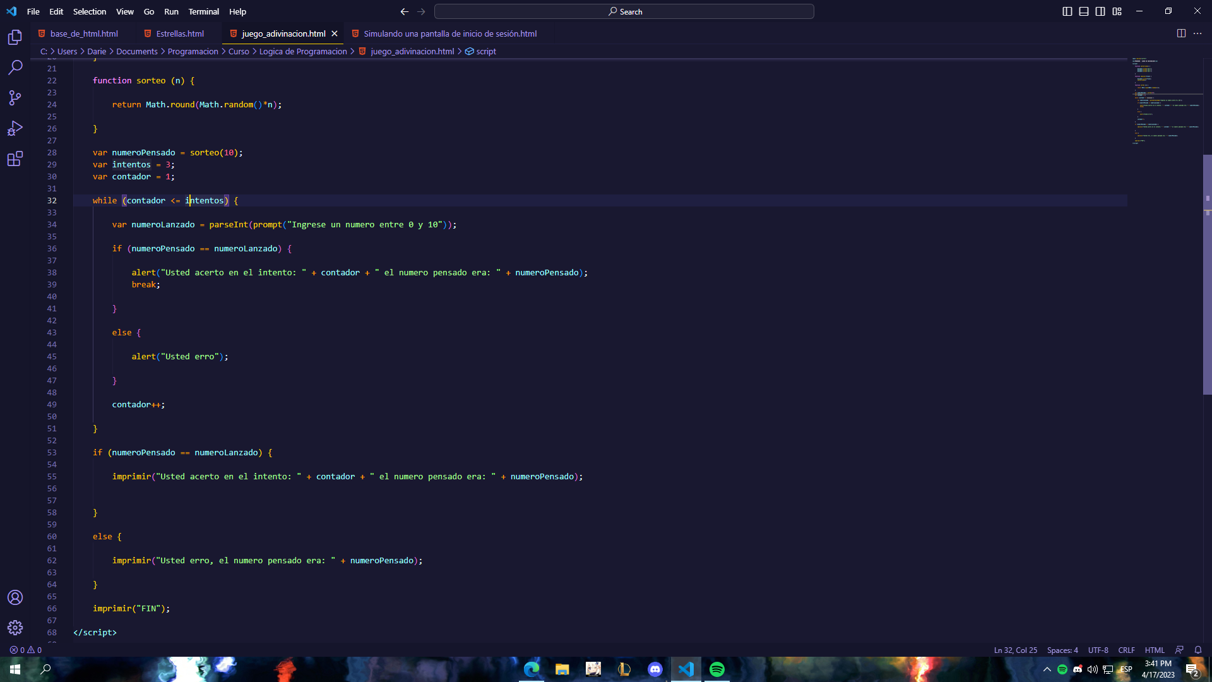This screenshot has height=682, width=1212.
Task: Open File Explorer from the taskbar
Action: 562,669
